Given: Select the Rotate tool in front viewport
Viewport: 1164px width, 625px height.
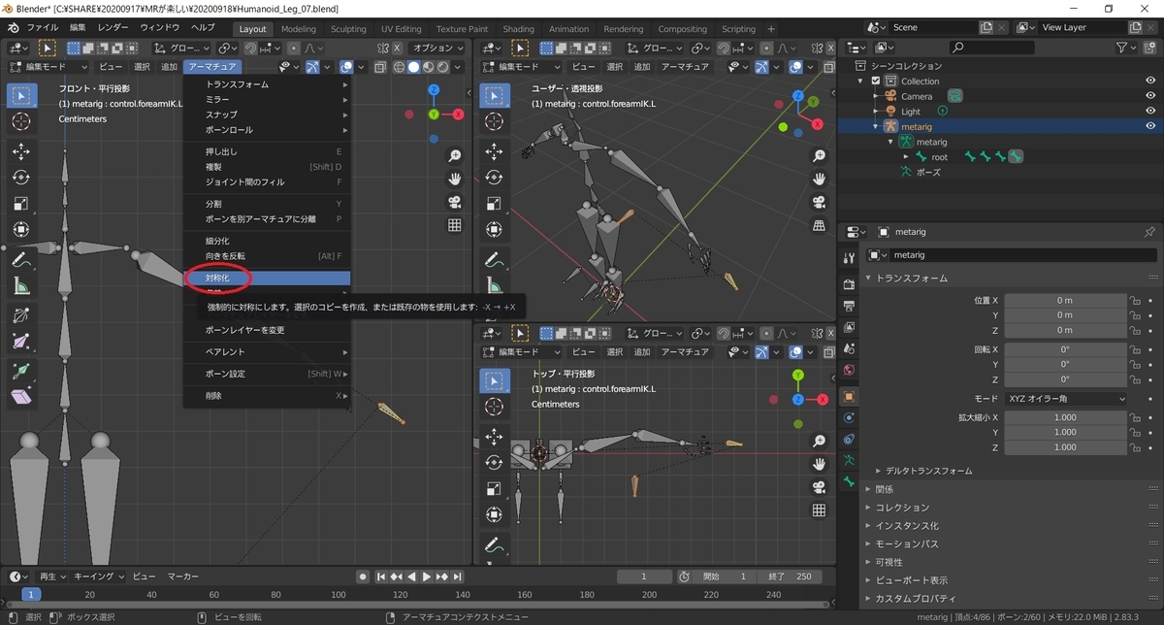Looking at the screenshot, I should (21, 177).
